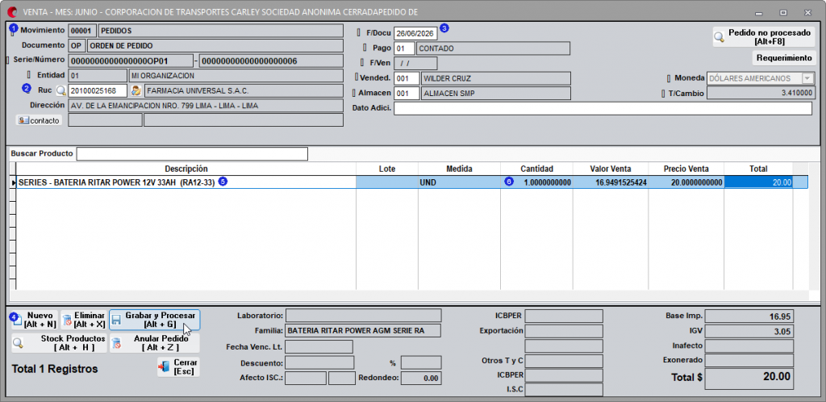Click the T/Cambio value 3.410000
The image size is (826, 402).
point(761,94)
